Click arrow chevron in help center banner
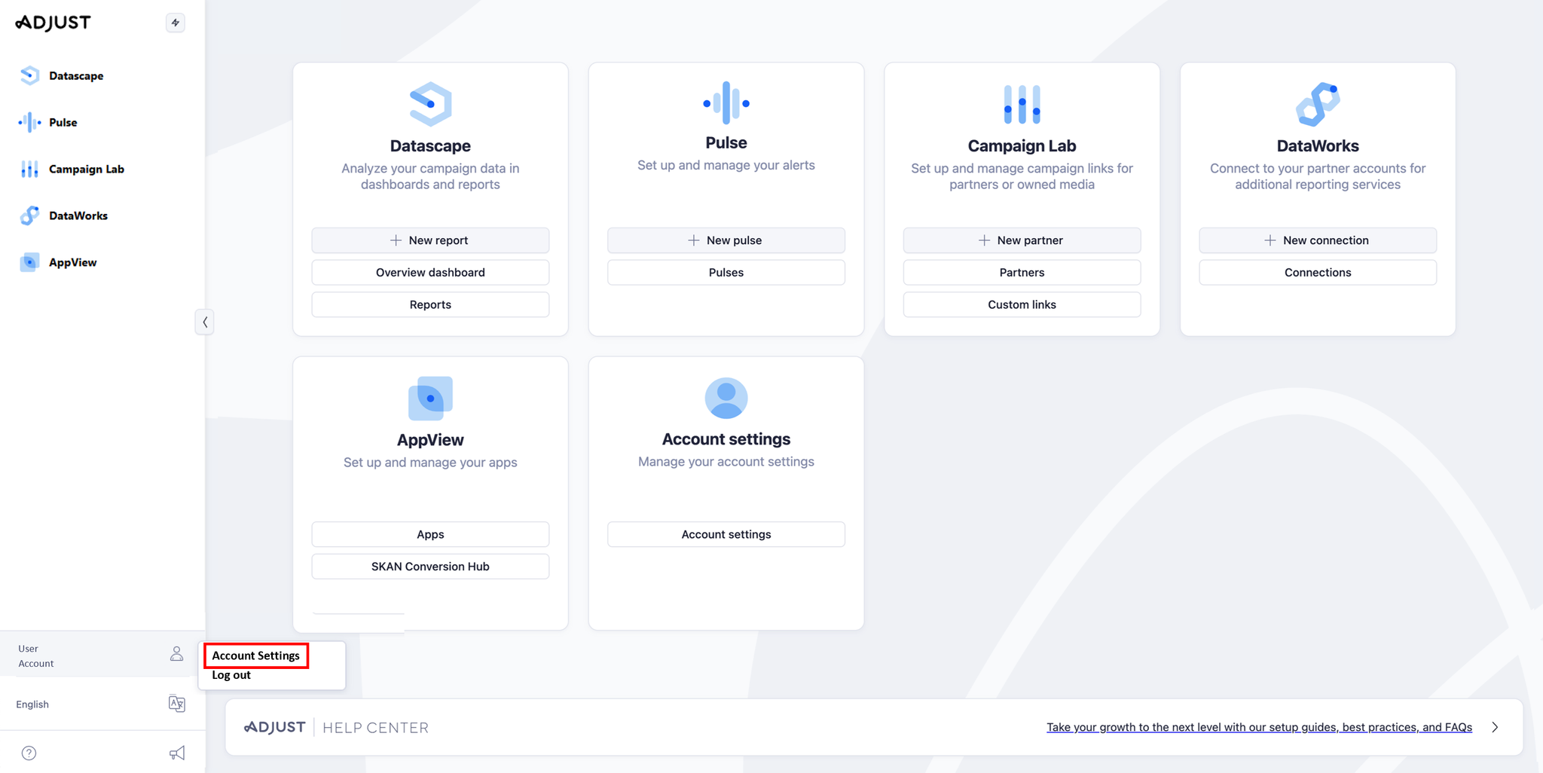1543x773 pixels. (1496, 727)
